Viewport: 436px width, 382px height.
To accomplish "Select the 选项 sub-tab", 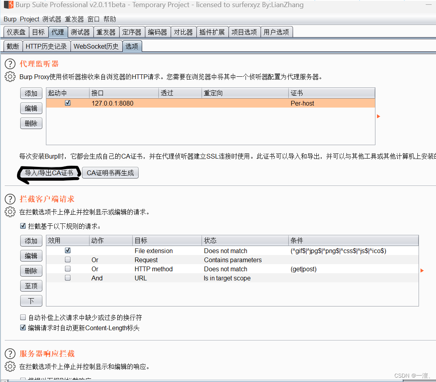I will [x=132, y=46].
